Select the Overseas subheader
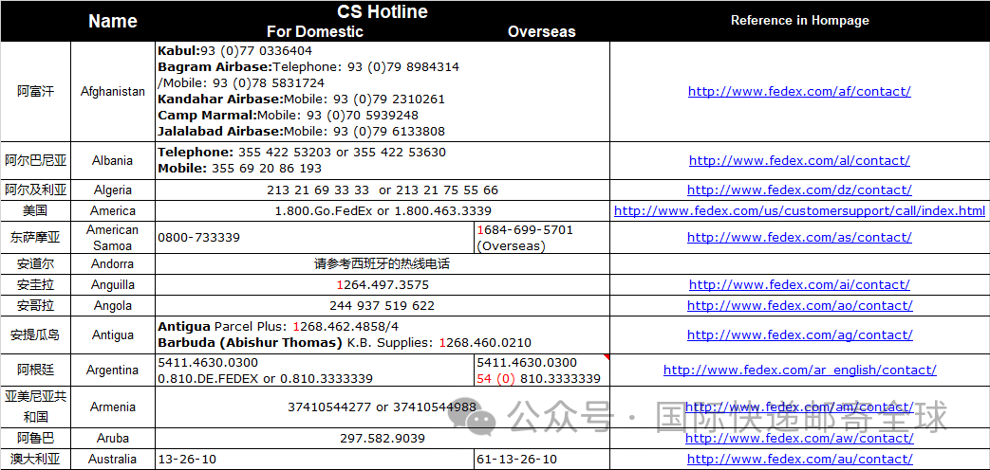 click(542, 31)
